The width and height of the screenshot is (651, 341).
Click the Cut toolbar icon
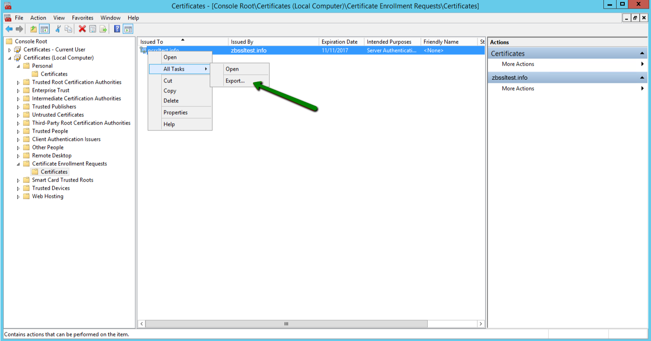click(x=58, y=29)
